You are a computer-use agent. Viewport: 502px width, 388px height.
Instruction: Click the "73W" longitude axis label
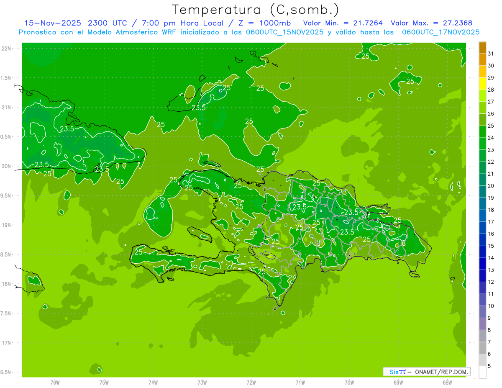click(202, 383)
